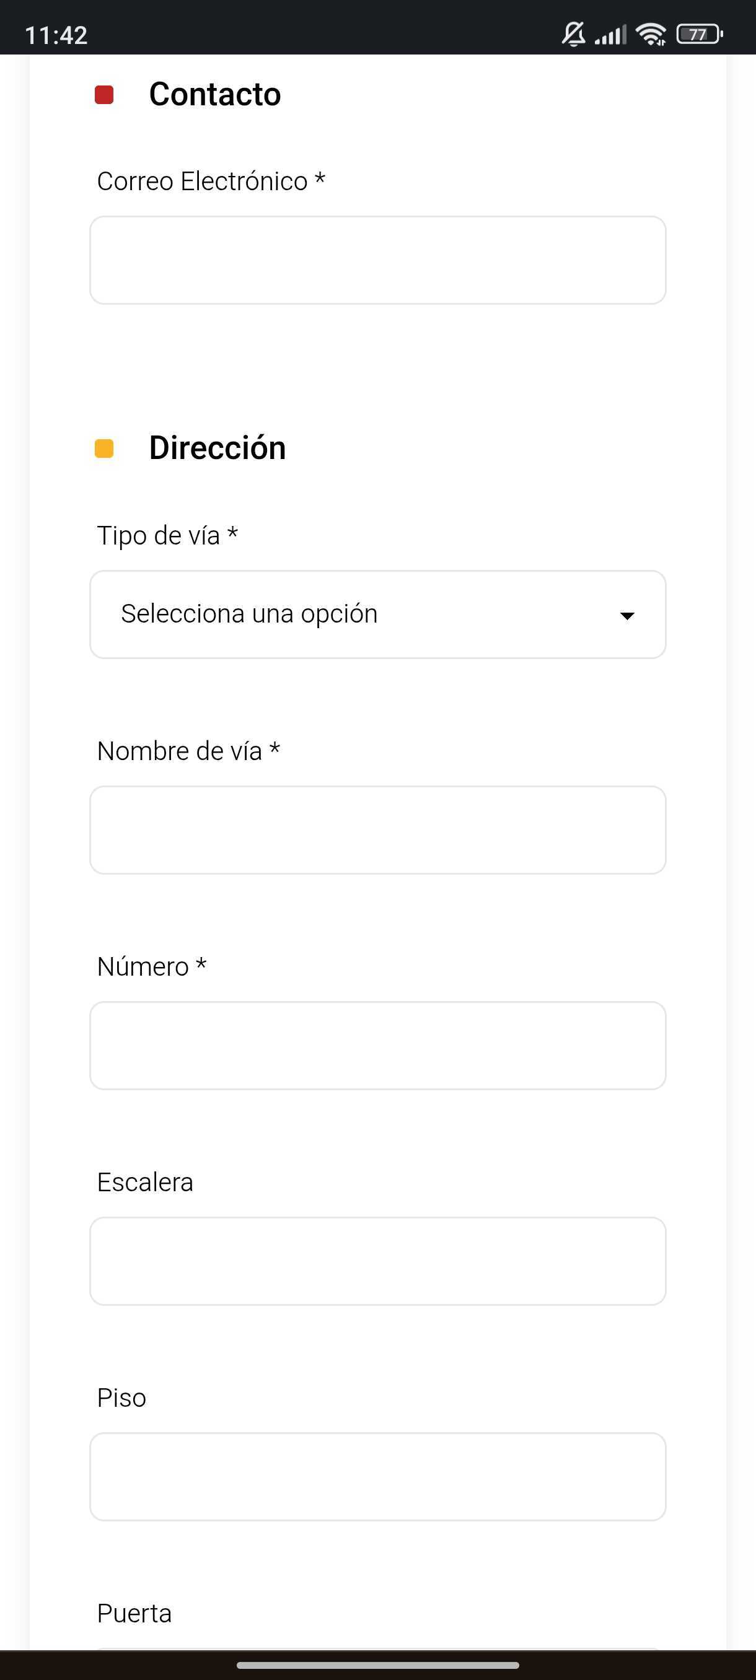Tap the clock showing 11:42

[x=56, y=35]
